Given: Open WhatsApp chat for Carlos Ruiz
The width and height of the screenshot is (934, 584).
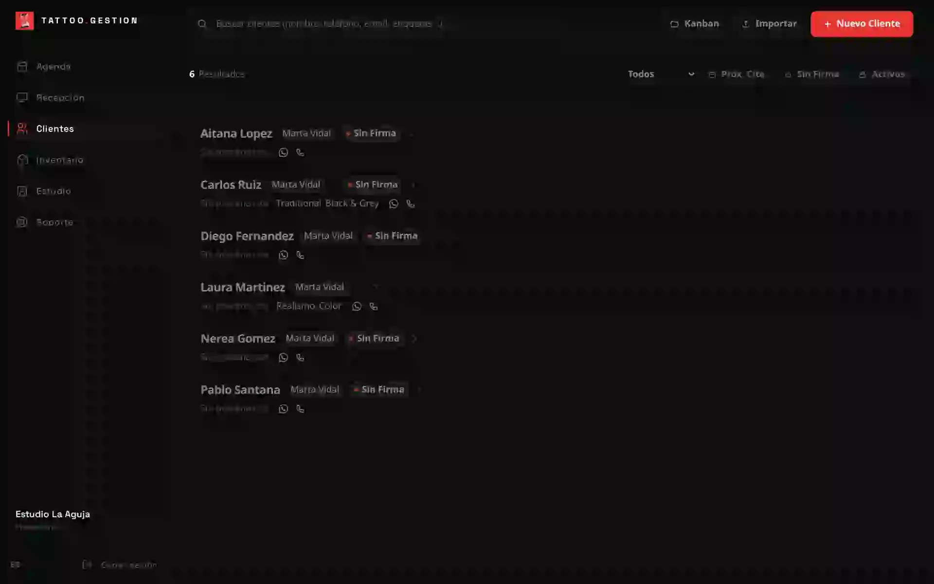Looking at the screenshot, I should pyautogui.click(x=394, y=204).
